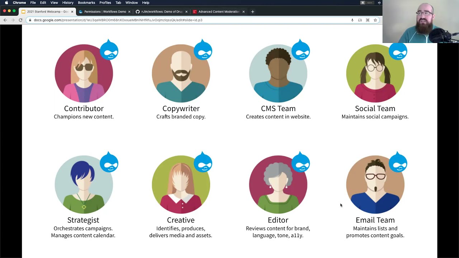
Task: Click the microphone icon in address bar
Action: [352, 20]
